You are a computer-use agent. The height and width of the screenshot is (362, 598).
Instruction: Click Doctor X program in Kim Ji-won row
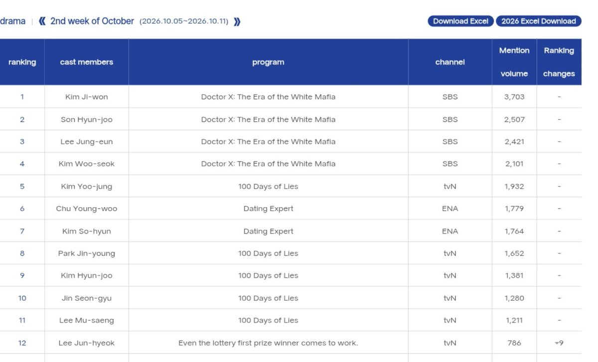(x=268, y=97)
